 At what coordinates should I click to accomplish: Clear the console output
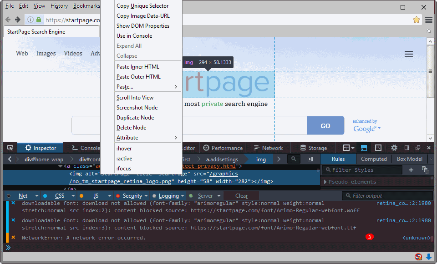click(x=242, y=196)
